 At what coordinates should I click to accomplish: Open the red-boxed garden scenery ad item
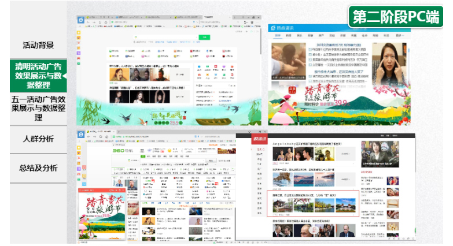313,204
